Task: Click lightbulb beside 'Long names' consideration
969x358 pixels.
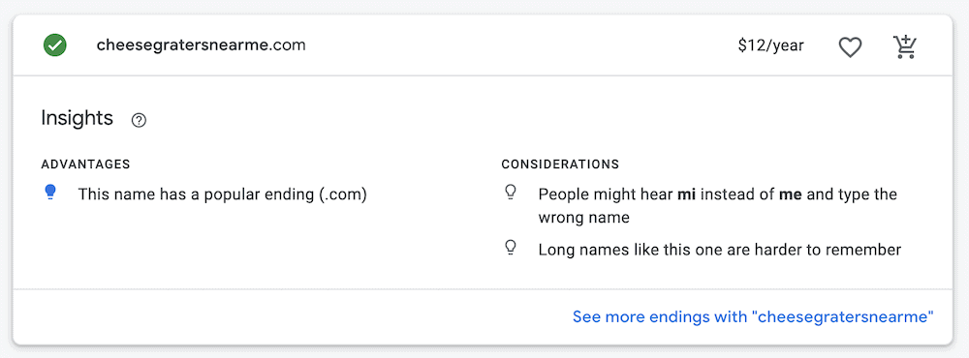Action: (x=511, y=248)
